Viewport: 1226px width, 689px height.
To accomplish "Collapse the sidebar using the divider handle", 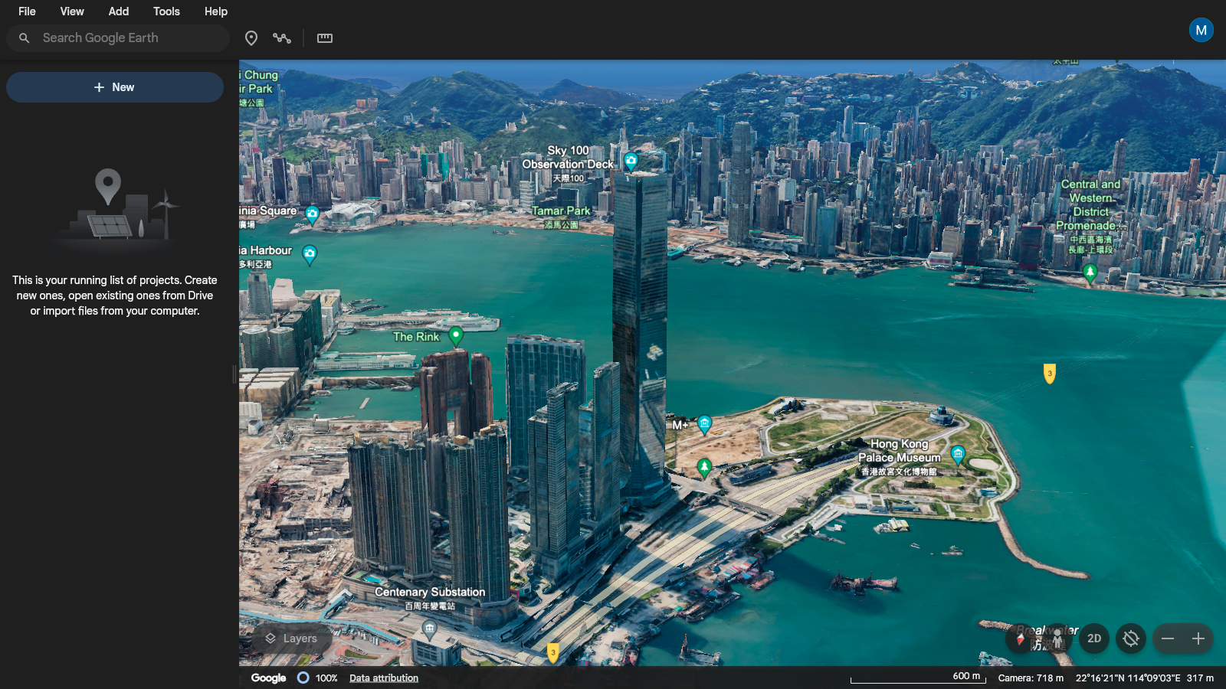I will pos(234,374).
